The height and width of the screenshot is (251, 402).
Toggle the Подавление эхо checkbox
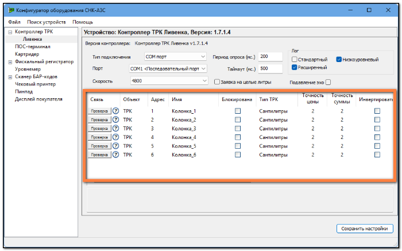tap(328, 82)
